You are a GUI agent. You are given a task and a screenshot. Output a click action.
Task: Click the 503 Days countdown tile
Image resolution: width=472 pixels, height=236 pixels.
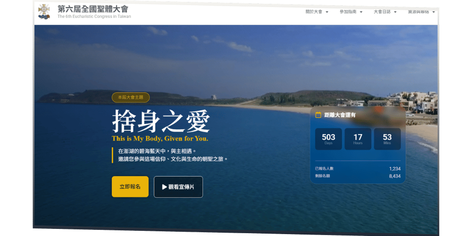click(329, 139)
